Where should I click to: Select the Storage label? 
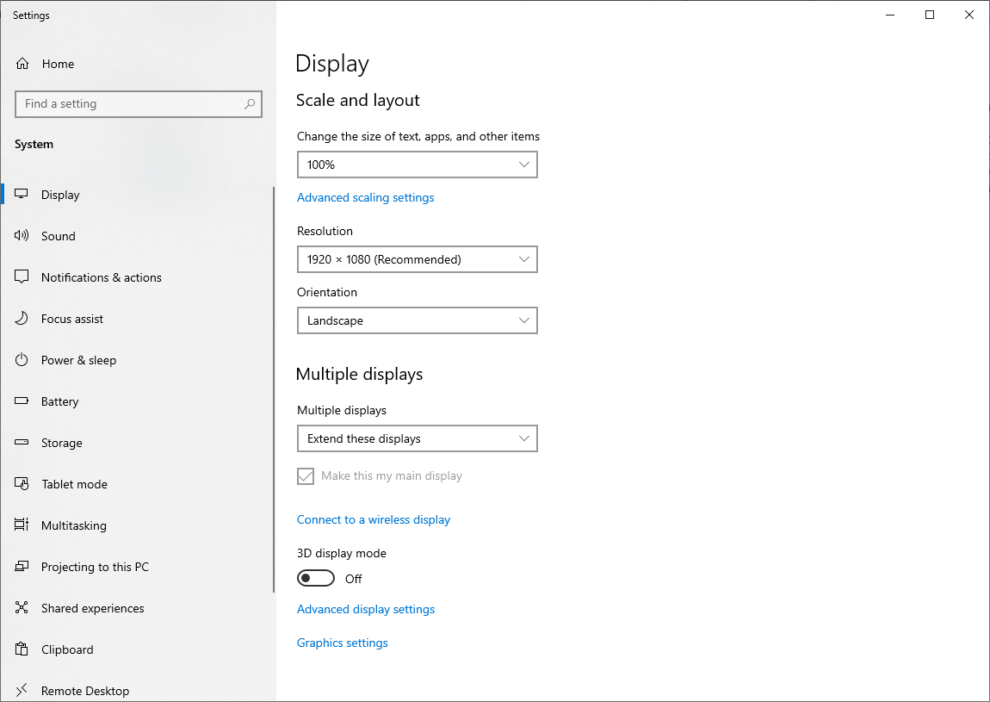click(x=61, y=443)
